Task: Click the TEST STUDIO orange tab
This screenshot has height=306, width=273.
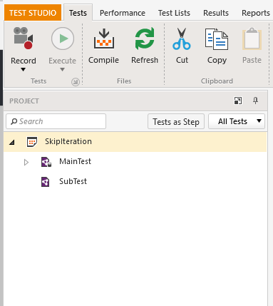Action: click(33, 13)
